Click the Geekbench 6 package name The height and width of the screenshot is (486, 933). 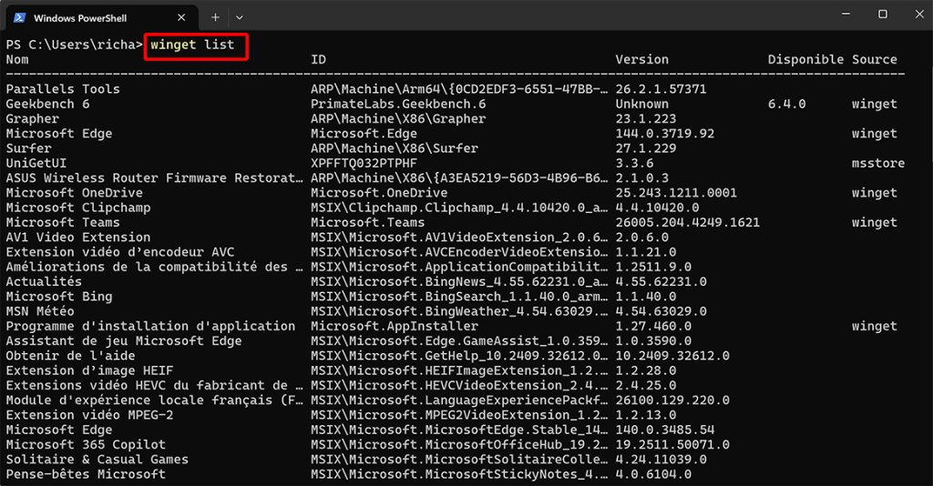[47, 105]
